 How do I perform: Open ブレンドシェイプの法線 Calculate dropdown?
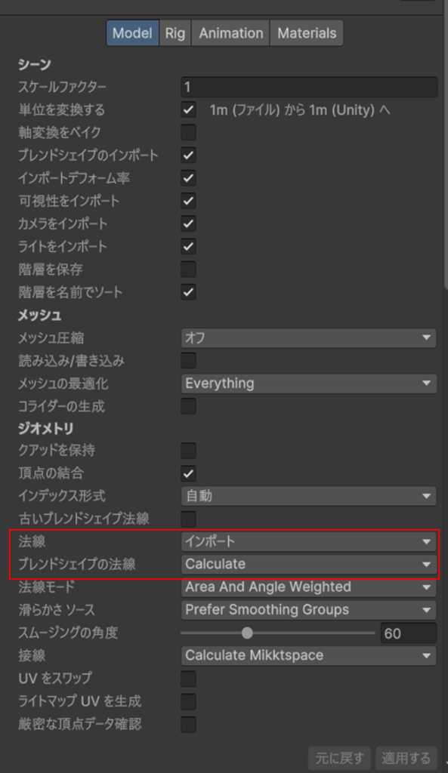coord(309,564)
